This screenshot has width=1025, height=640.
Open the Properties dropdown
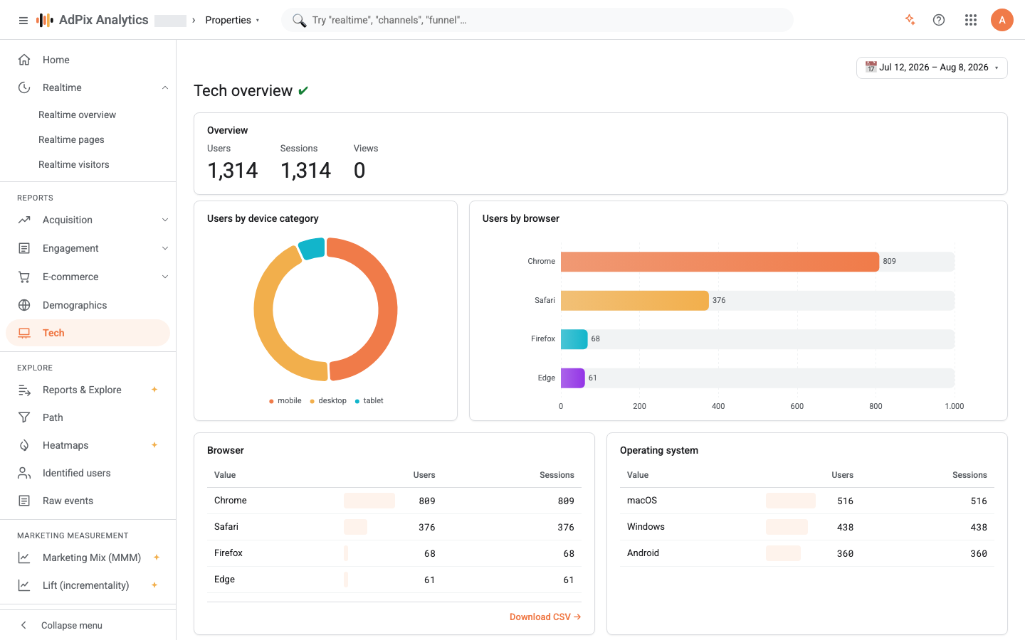pos(233,20)
